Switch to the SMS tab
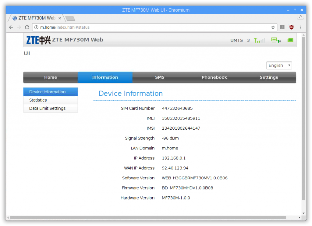312x226 pixels. [160, 77]
